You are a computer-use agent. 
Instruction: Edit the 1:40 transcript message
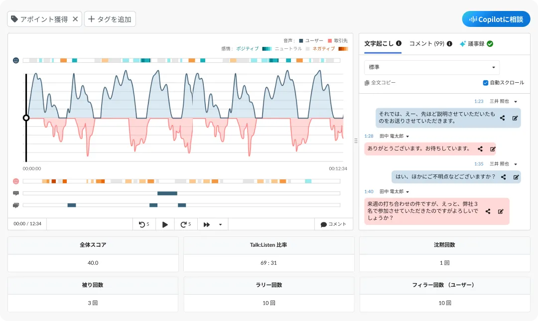click(501, 211)
